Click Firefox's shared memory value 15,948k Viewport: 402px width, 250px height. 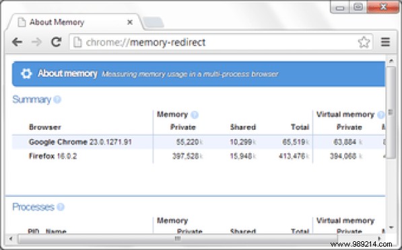tap(243, 156)
